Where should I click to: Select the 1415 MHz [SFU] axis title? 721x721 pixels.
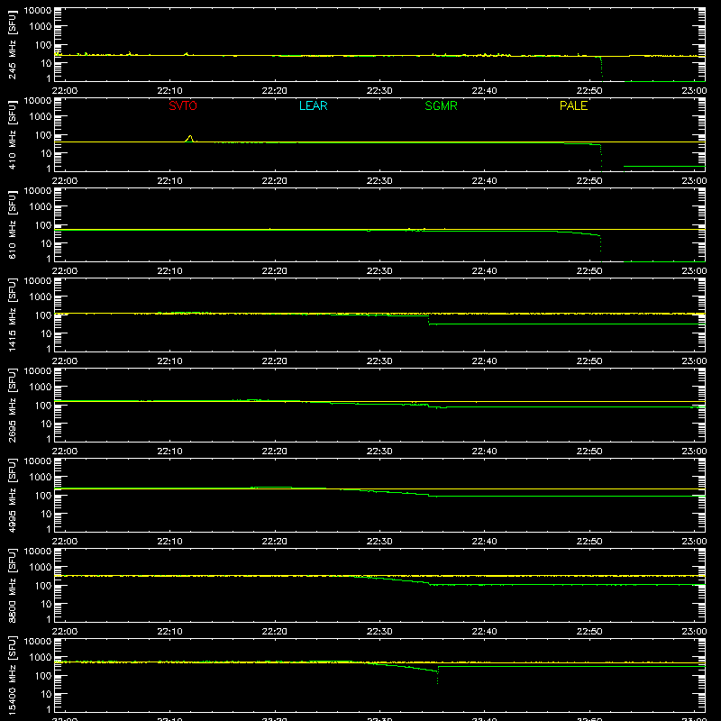[12, 315]
